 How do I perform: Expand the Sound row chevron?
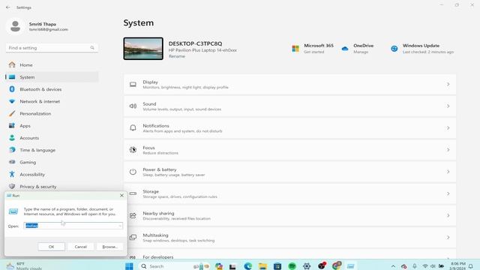tap(448, 106)
